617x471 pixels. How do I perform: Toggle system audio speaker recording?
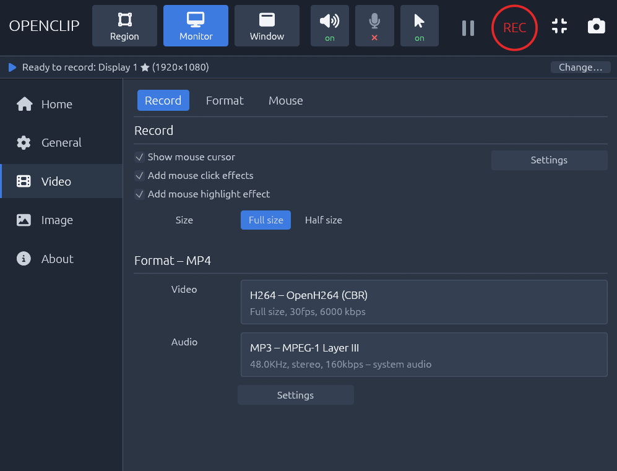coord(329,26)
